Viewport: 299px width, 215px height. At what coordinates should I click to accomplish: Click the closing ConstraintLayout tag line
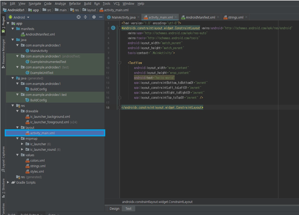[162, 107]
